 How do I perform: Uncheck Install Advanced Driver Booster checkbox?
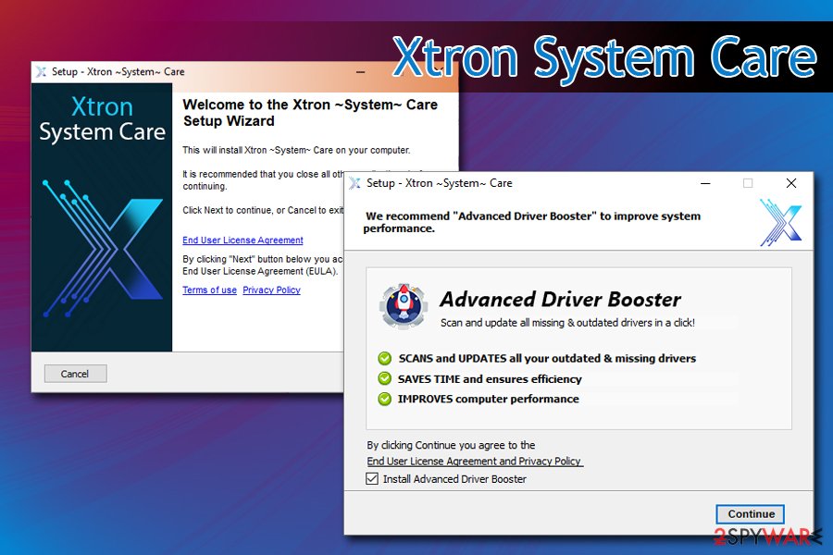[372, 478]
